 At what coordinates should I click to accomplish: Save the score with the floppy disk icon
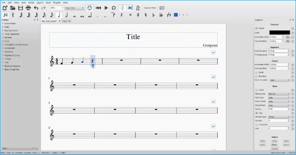21,8
